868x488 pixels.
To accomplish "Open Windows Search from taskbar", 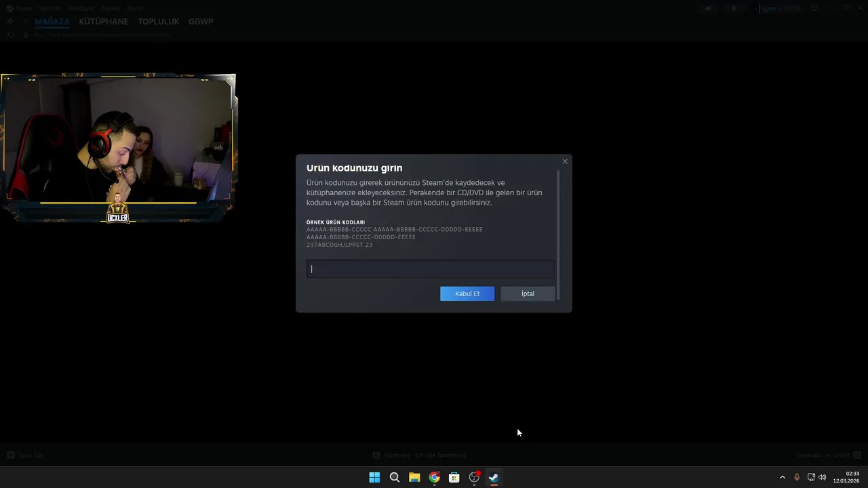I will pos(394,477).
